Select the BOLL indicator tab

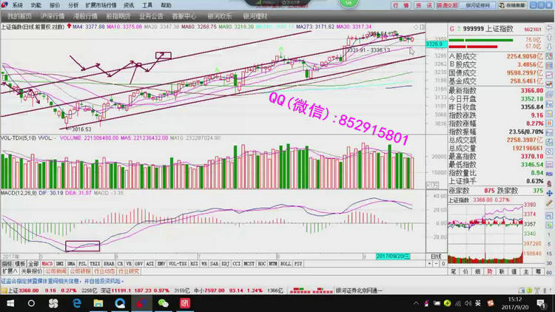pyautogui.click(x=284, y=262)
